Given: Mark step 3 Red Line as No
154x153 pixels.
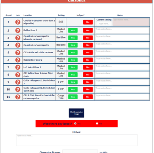Looking at the screenshot, I should pyautogui.click(x=88, y=38).
